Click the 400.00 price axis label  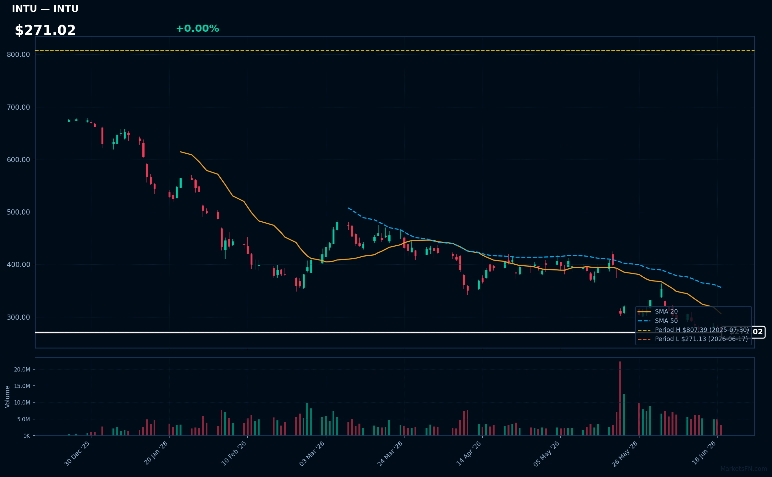(x=18, y=264)
